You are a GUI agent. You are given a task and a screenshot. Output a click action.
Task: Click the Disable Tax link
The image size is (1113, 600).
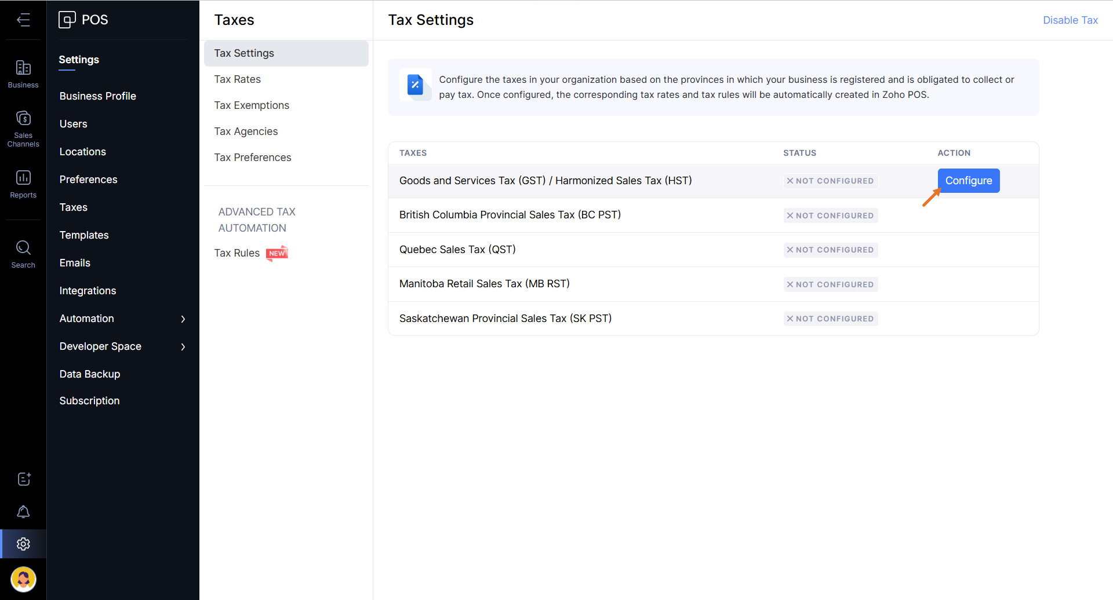1070,20
